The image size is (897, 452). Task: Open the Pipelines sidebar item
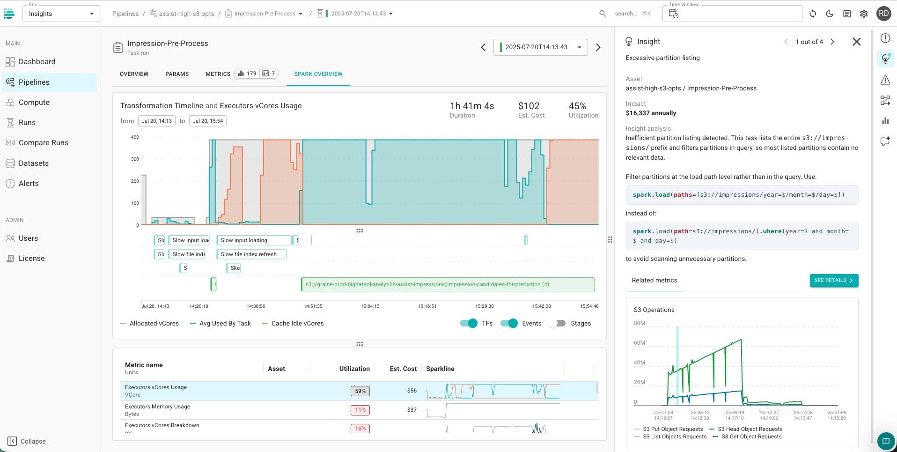49,82
